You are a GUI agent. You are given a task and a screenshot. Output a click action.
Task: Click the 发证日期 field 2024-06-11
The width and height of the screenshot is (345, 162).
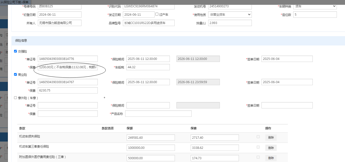139,15
